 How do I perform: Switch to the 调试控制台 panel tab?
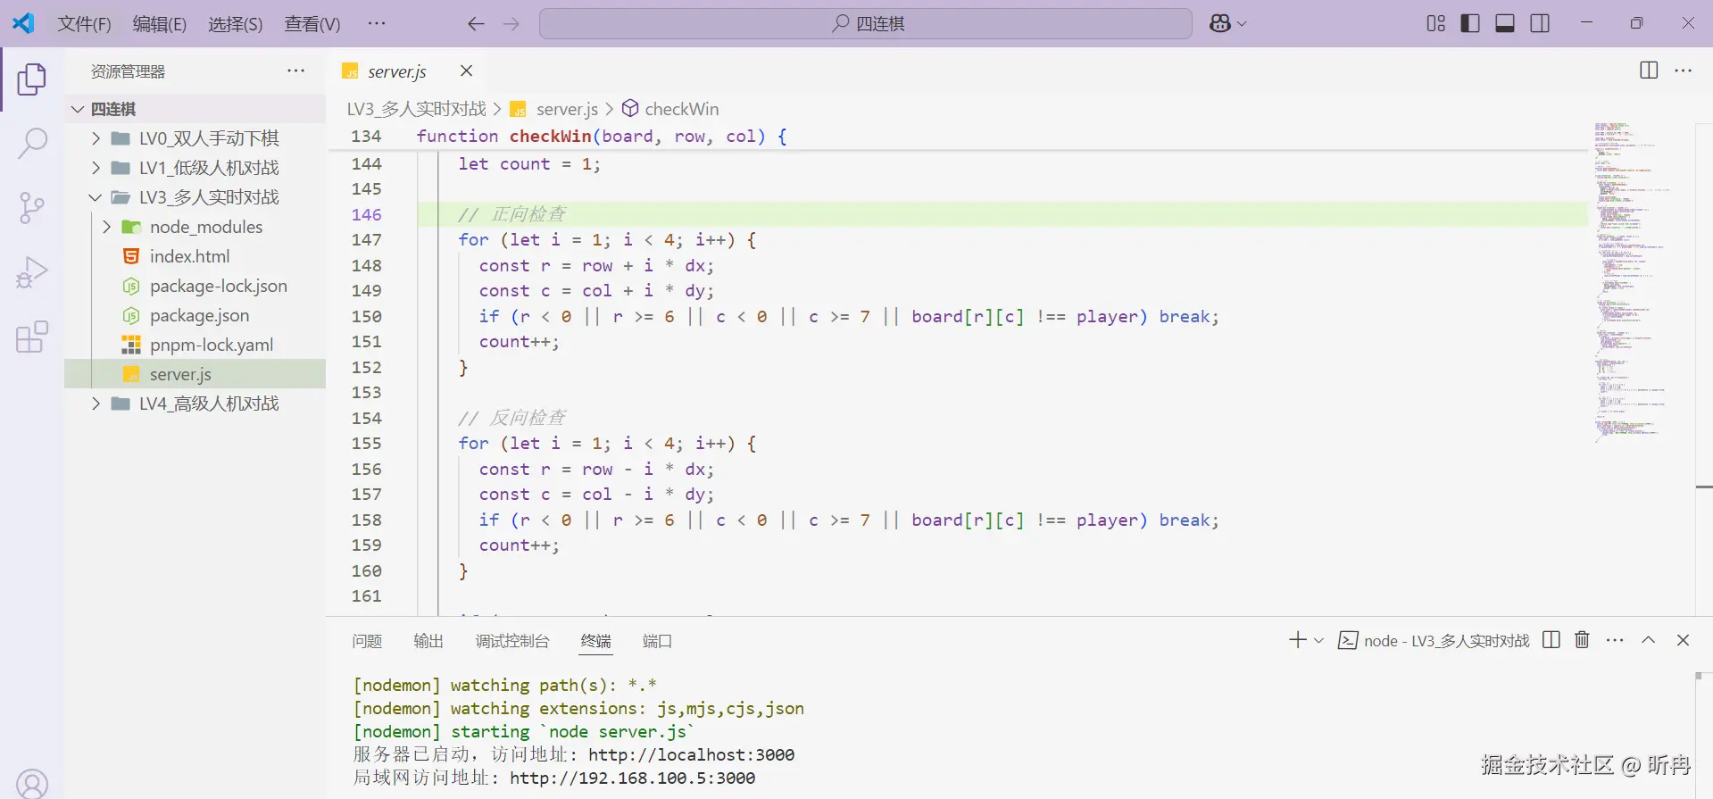[x=512, y=641]
